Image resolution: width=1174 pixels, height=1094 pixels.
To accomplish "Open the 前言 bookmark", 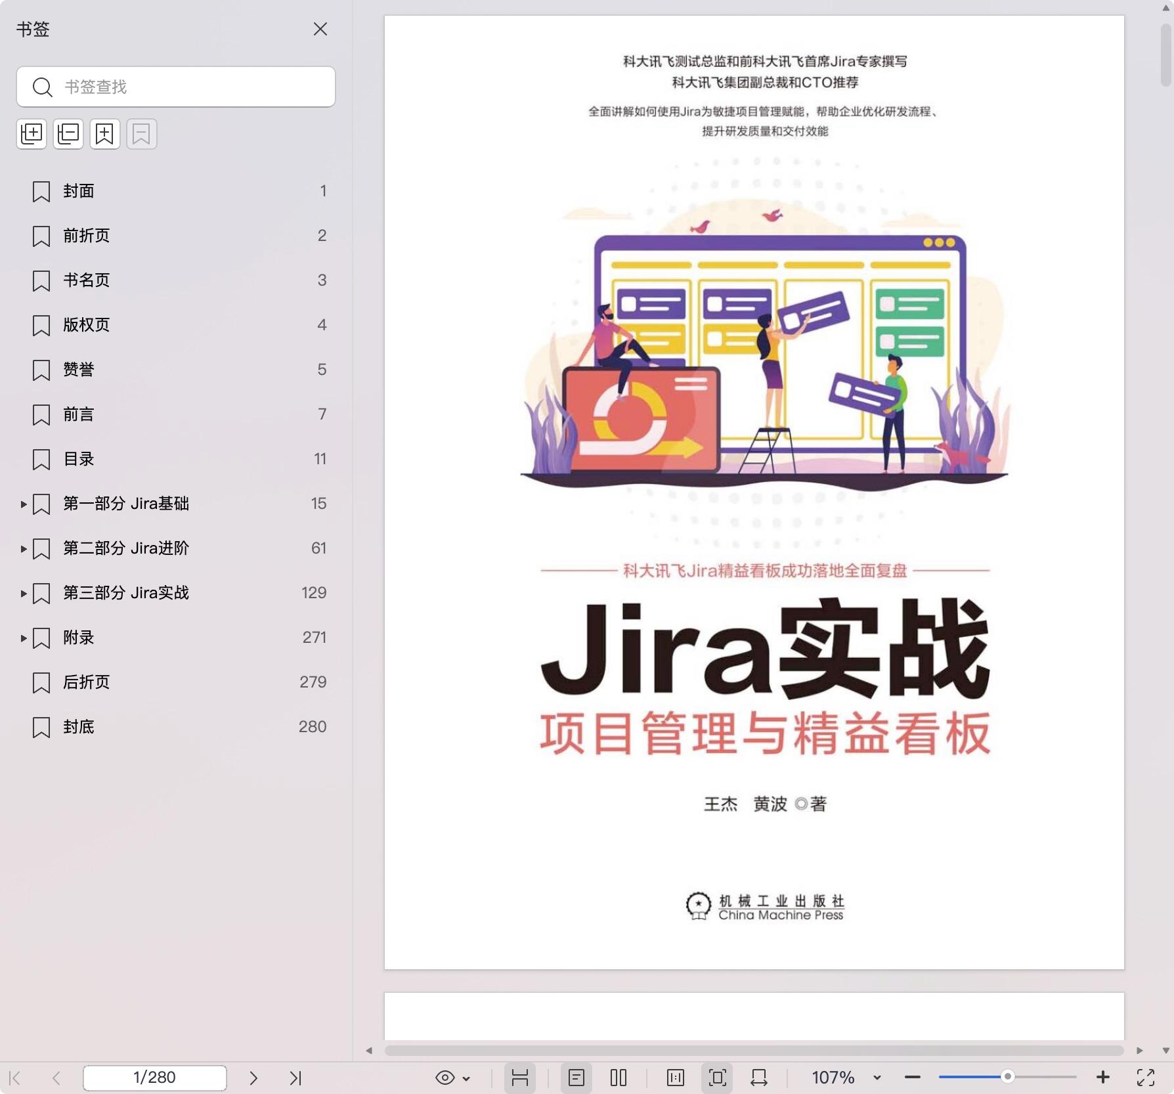I will [x=79, y=414].
